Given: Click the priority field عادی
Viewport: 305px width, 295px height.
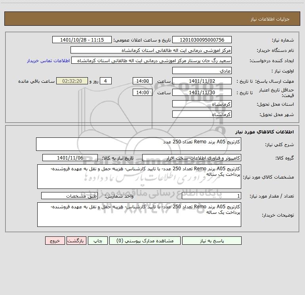Looking at the screenshot, I should (x=202, y=70).
